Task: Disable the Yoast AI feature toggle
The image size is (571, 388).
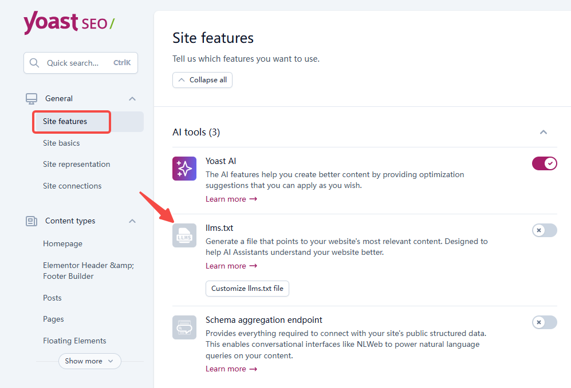Action: pyautogui.click(x=544, y=163)
